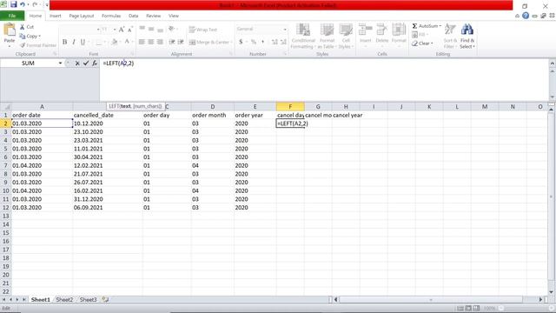Click the Accounting dollar format icon
556x313 pixels.
(x=241, y=42)
